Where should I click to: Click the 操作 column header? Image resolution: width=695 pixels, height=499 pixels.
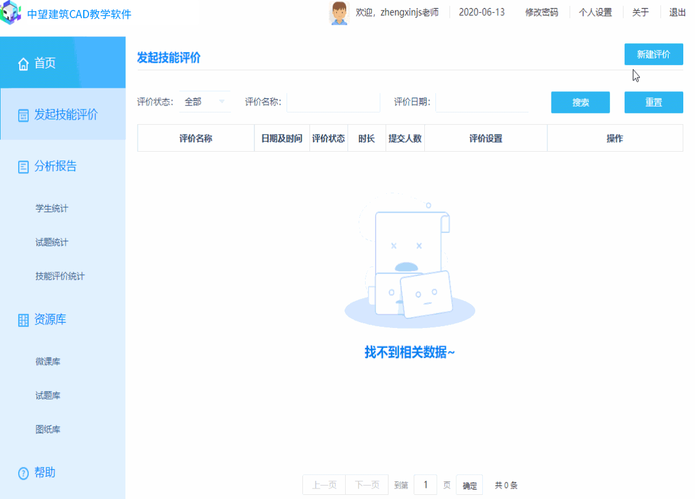tap(615, 138)
